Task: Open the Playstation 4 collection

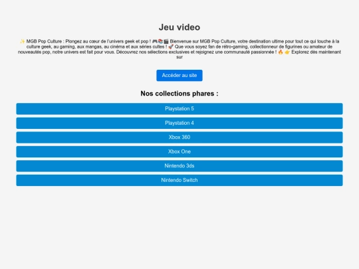Action: click(179, 123)
